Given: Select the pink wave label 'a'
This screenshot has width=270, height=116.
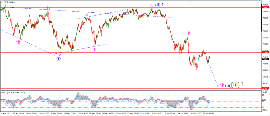Looking at the screenshot, I should (x=86, y=15).
